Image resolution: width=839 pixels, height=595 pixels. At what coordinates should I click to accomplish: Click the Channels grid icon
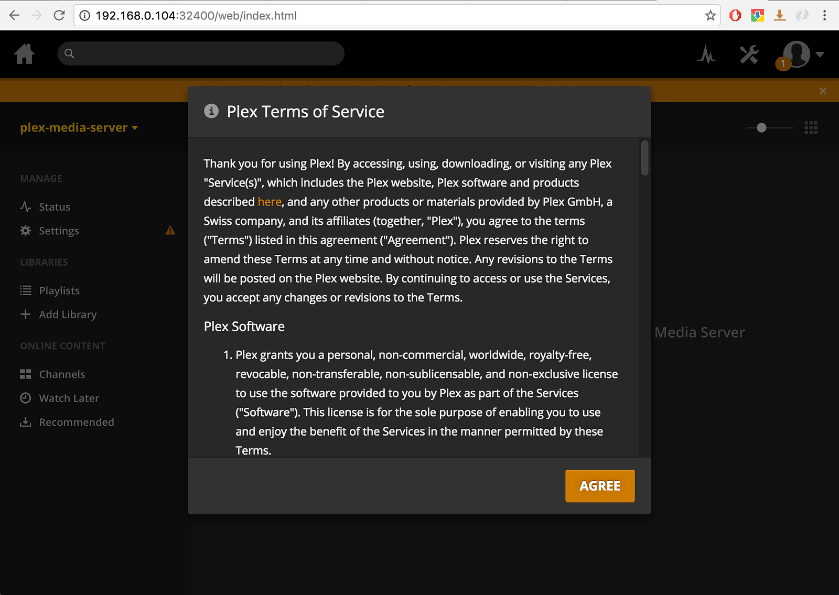26,374
